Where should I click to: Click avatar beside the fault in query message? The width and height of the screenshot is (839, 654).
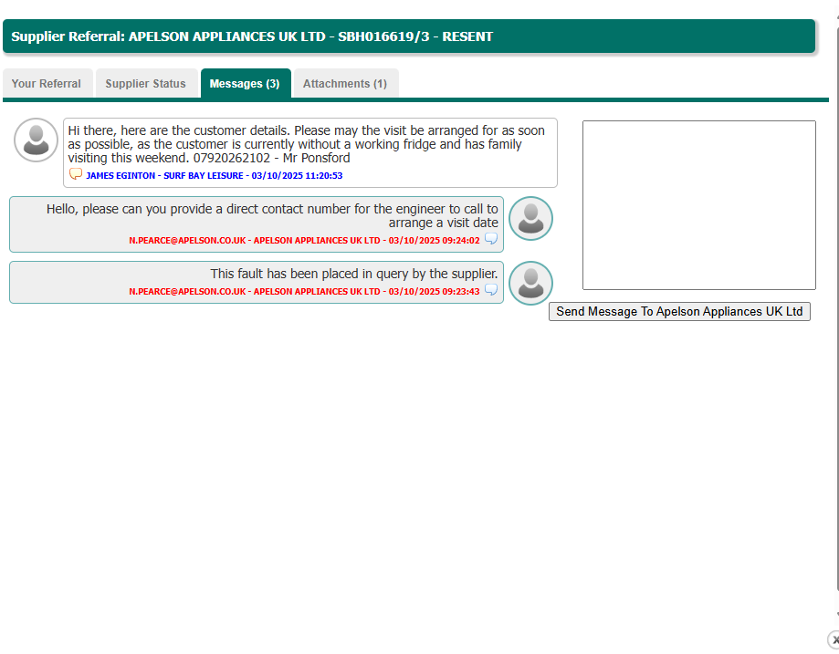(530, 283)
